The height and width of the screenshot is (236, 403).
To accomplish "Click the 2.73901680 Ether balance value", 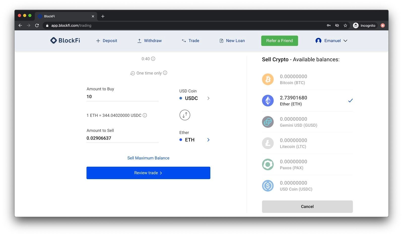I will (x=293, y=98).
